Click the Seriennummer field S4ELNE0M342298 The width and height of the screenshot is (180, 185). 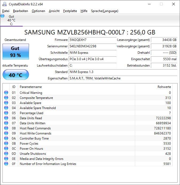(92, 46)
